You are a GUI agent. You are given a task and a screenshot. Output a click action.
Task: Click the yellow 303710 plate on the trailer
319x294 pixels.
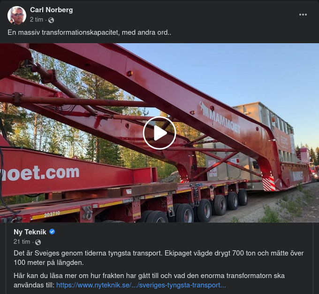46,215
